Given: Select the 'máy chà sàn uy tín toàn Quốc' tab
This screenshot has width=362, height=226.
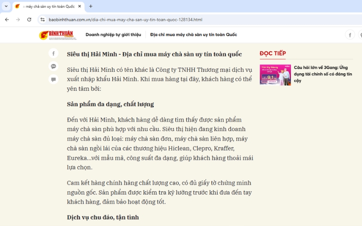Looking at the screenshot, I should click(48, 6).
